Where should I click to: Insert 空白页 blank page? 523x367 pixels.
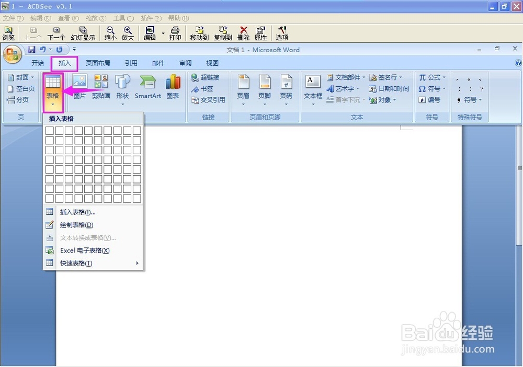pos(21,89)
